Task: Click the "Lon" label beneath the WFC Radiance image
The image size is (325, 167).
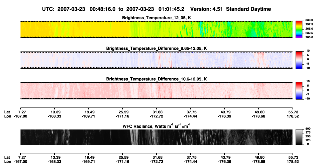Action: point(8,162)
